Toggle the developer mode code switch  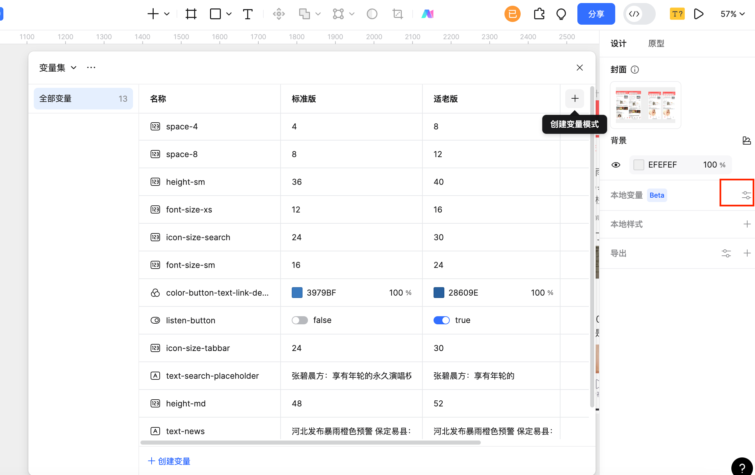pos(639,14)
